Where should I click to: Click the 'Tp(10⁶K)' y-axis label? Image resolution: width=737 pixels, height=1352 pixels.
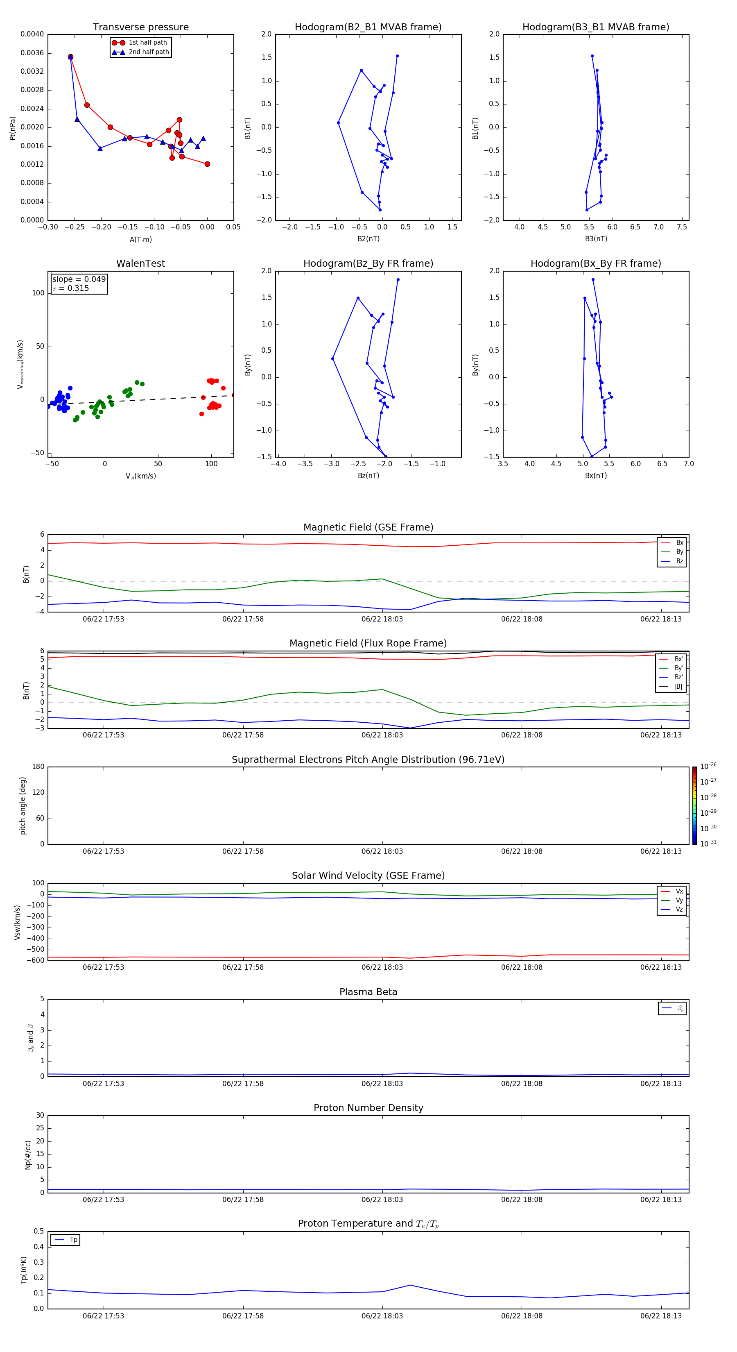(x=24, y=1270)
